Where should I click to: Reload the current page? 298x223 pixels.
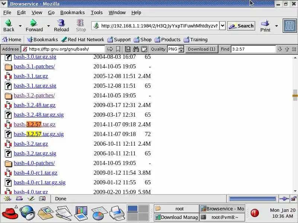click(x=61, y=25)
